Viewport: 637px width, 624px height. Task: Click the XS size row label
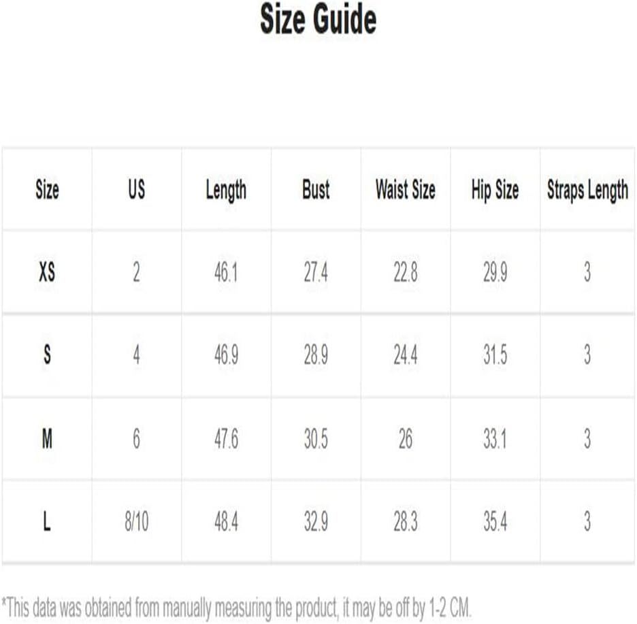click(x=47, y=273)
